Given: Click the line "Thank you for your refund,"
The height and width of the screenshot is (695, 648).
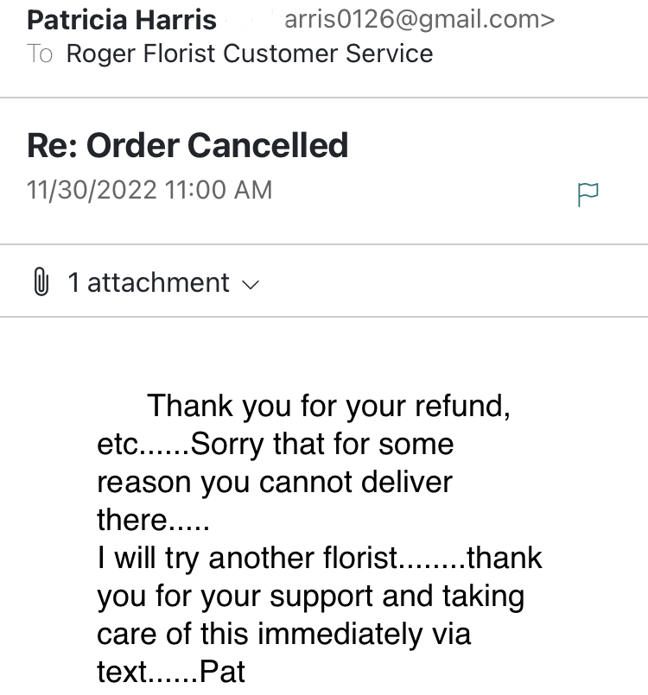Looking at the screenshot, I should coord(328,405).
